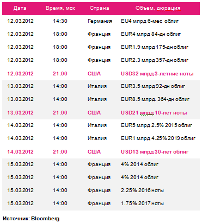This screenshot has height=223, width=202.
Task: Click the Дата column header
Action: pos(20,8)
